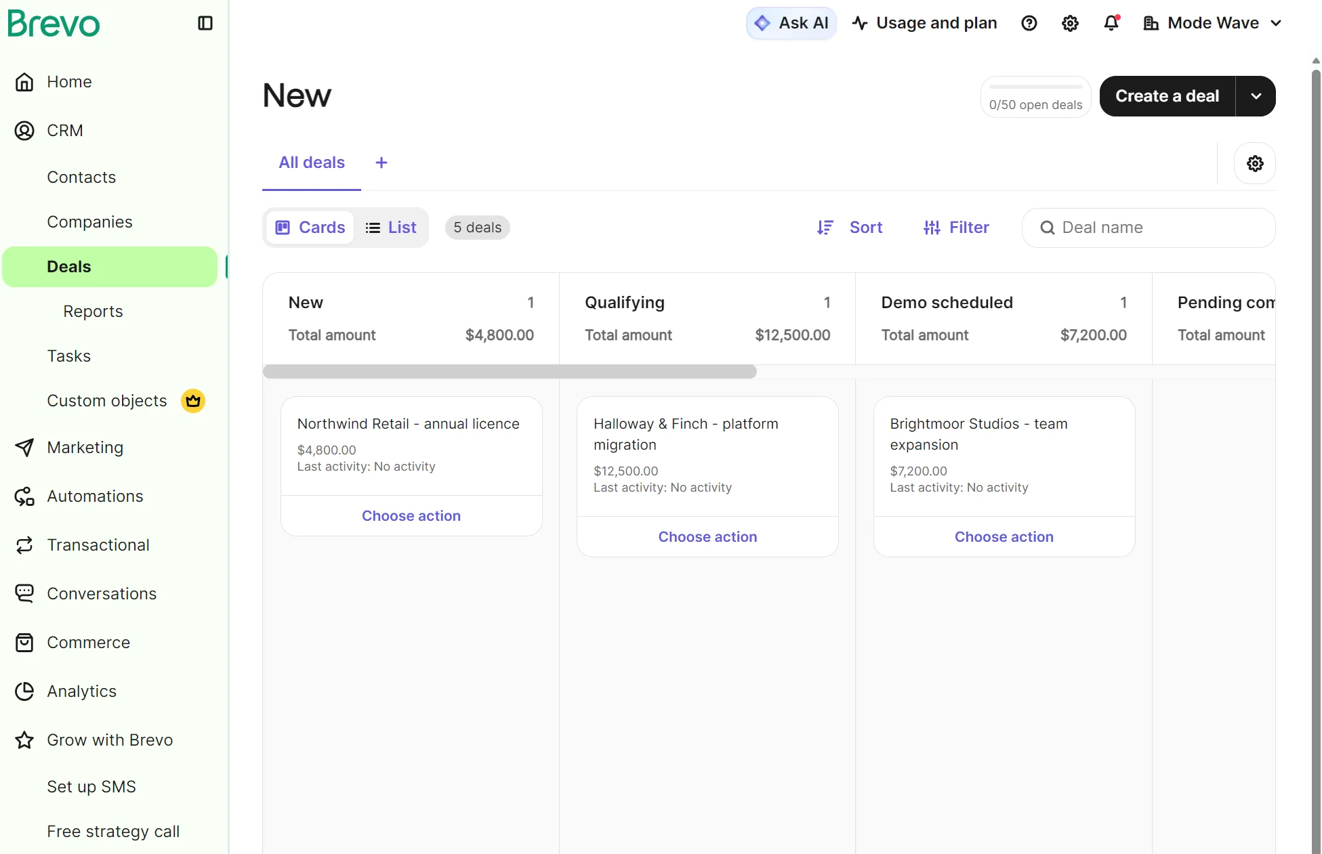Open the Filter options
The height and width of the screenshot is (854, 1322).
[x=956, y=228]
